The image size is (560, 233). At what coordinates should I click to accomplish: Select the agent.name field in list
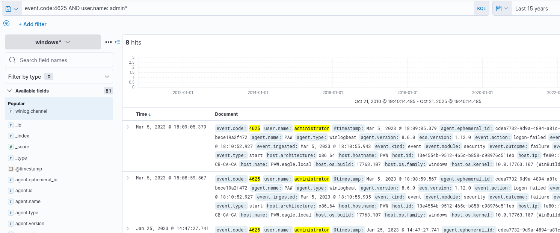[28, 202]
